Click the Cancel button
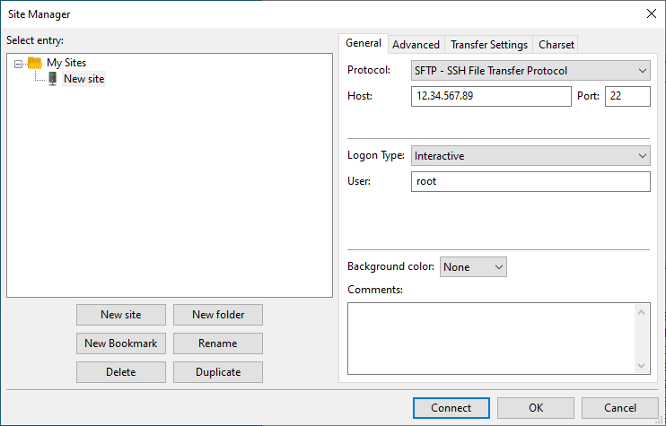Viewport: 666px width, 426px height. coord(619,408)
